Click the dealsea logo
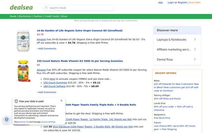212x133 pixels. point(21,7)
